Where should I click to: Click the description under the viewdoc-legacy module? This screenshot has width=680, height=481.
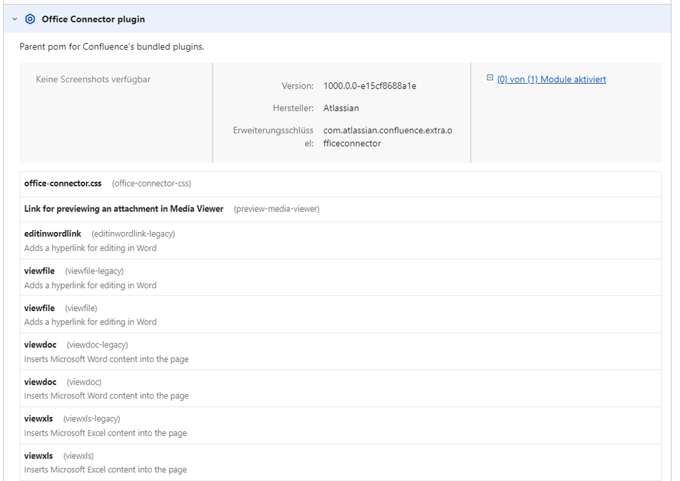(106, 359)
